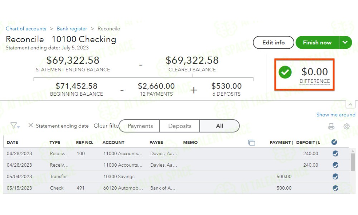This screenshot has width=358, height=215.
Task: Expand the Finish now dropdown arrow
Action: 345,42
